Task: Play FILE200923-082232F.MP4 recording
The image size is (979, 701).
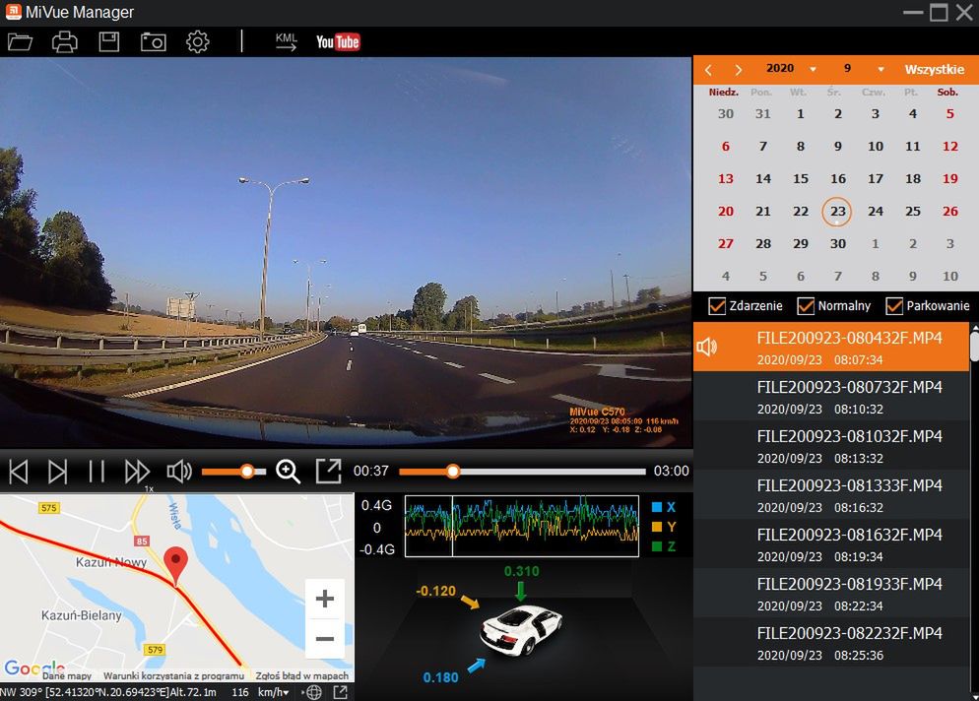Action: (x=831, y=644)
